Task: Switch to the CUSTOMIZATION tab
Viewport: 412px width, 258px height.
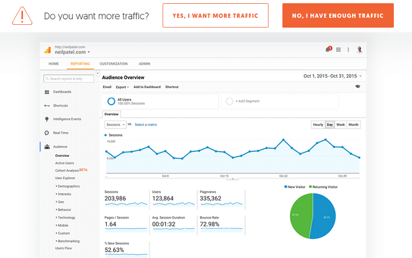Action: coord(114,64)
